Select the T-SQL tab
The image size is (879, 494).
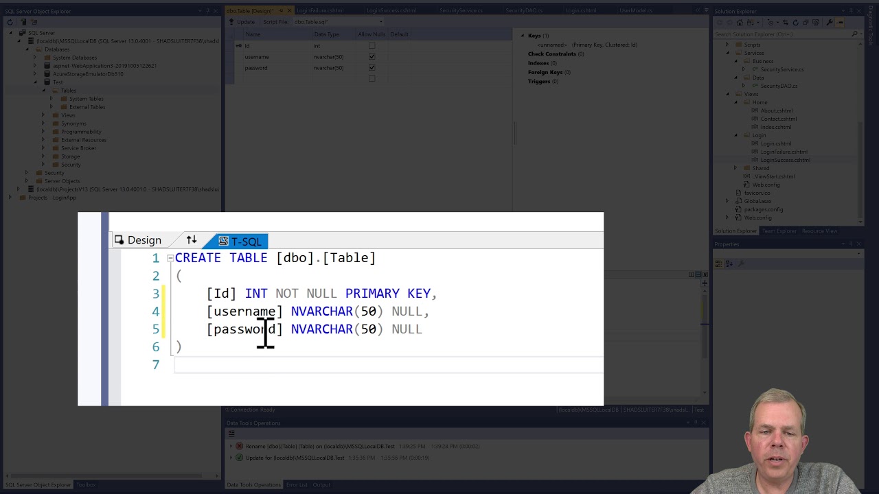coord(240,241)
